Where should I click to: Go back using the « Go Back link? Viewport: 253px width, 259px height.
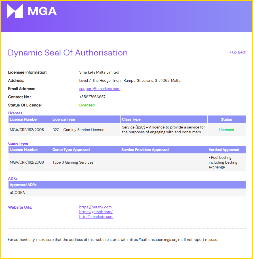237,52
